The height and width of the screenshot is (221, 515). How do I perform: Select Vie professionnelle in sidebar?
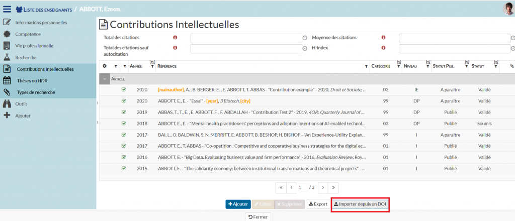tap(34, 46)
